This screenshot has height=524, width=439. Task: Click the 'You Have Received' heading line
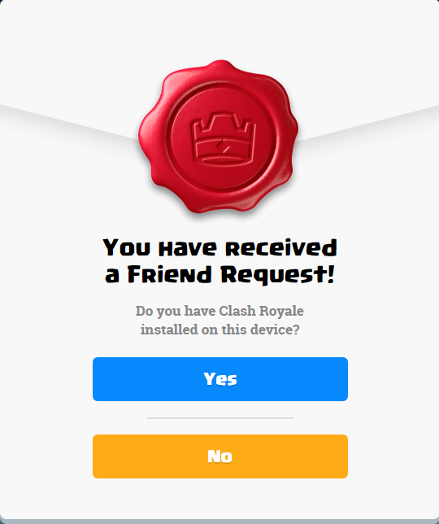tap(219, 247)
